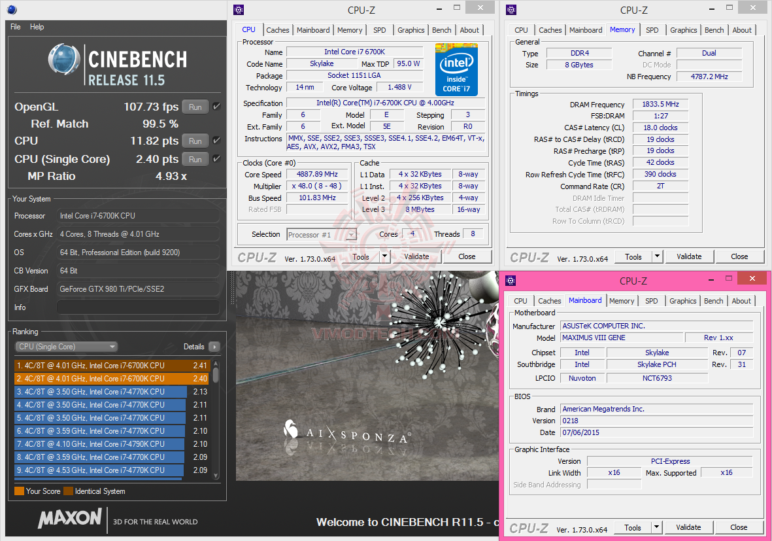This screenshot has width=772, height=541.
Task: Expand Tools dropdown arrow in Memory window
Action: [x=657, y=256]
